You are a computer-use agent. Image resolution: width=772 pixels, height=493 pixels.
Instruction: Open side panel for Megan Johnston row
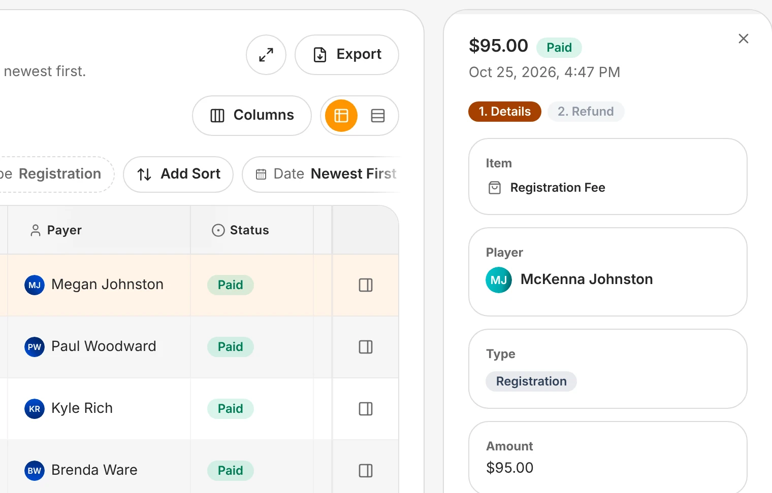coord(366,285)
